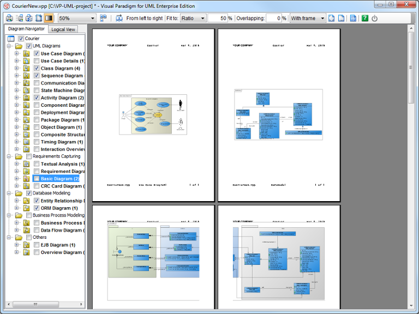Screen dimensions: 419x314
Task: Expand the Timing Diagram tree node
Action: point(16,142)
